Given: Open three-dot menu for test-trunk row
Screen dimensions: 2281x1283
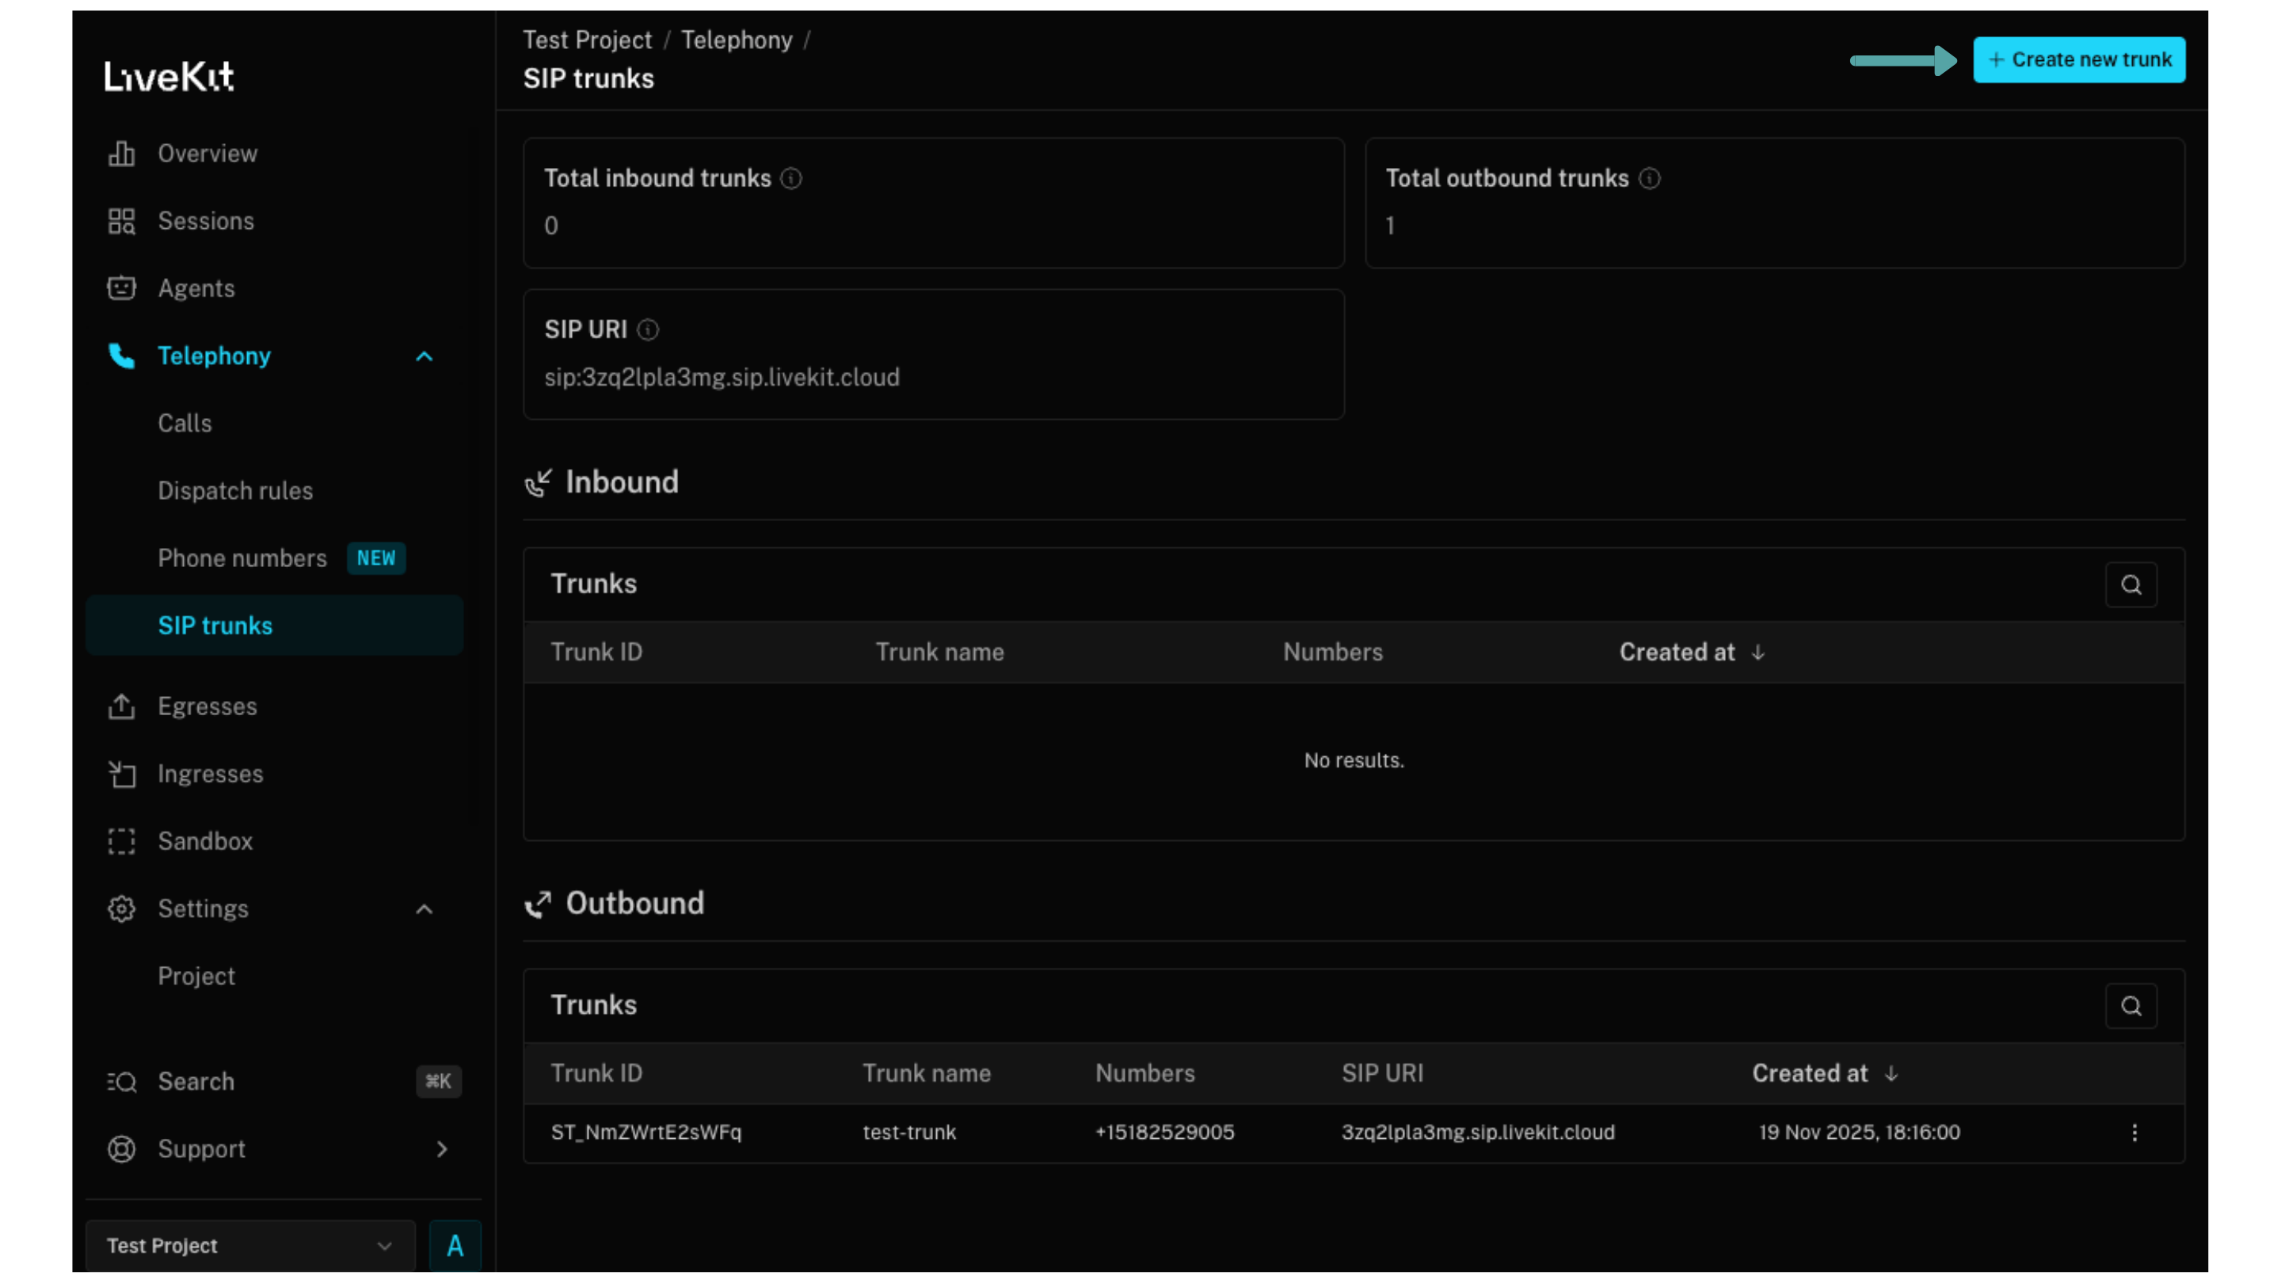Looking at the screenshot, I should click(2134, 1133).
